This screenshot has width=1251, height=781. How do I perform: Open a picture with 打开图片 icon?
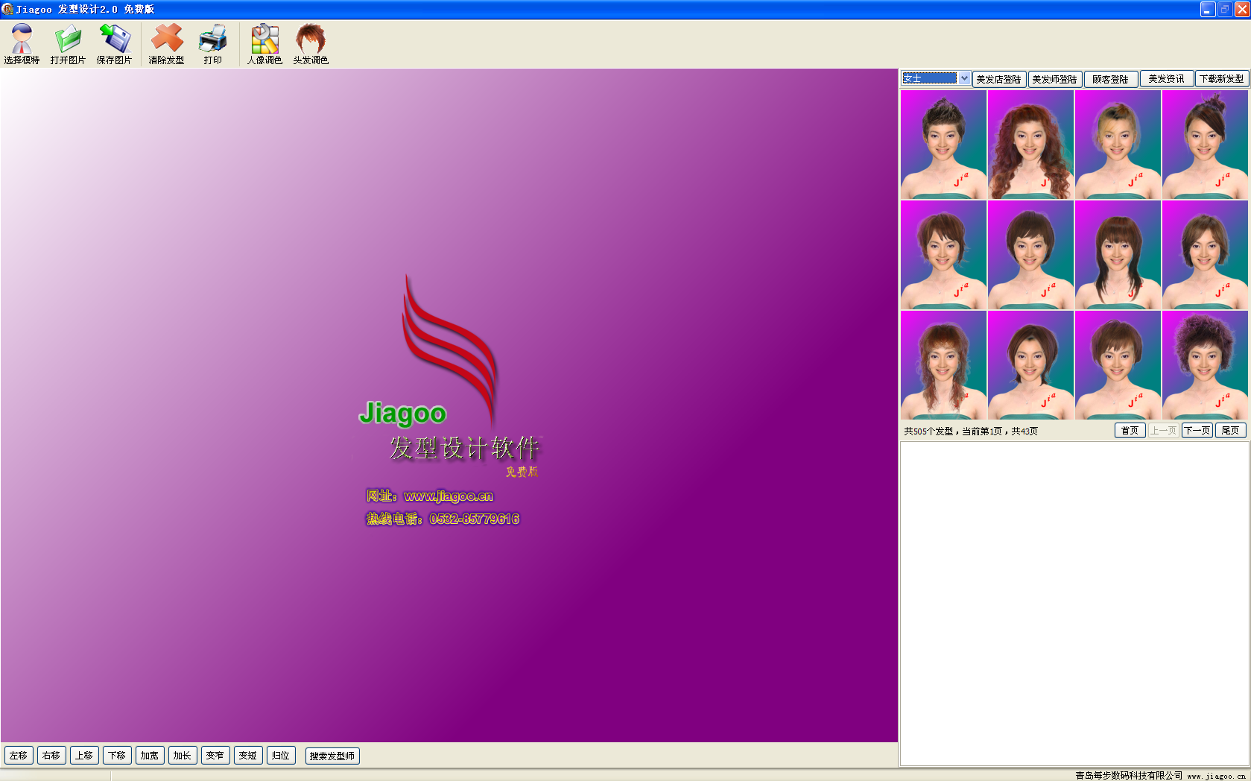pos(68,44)
